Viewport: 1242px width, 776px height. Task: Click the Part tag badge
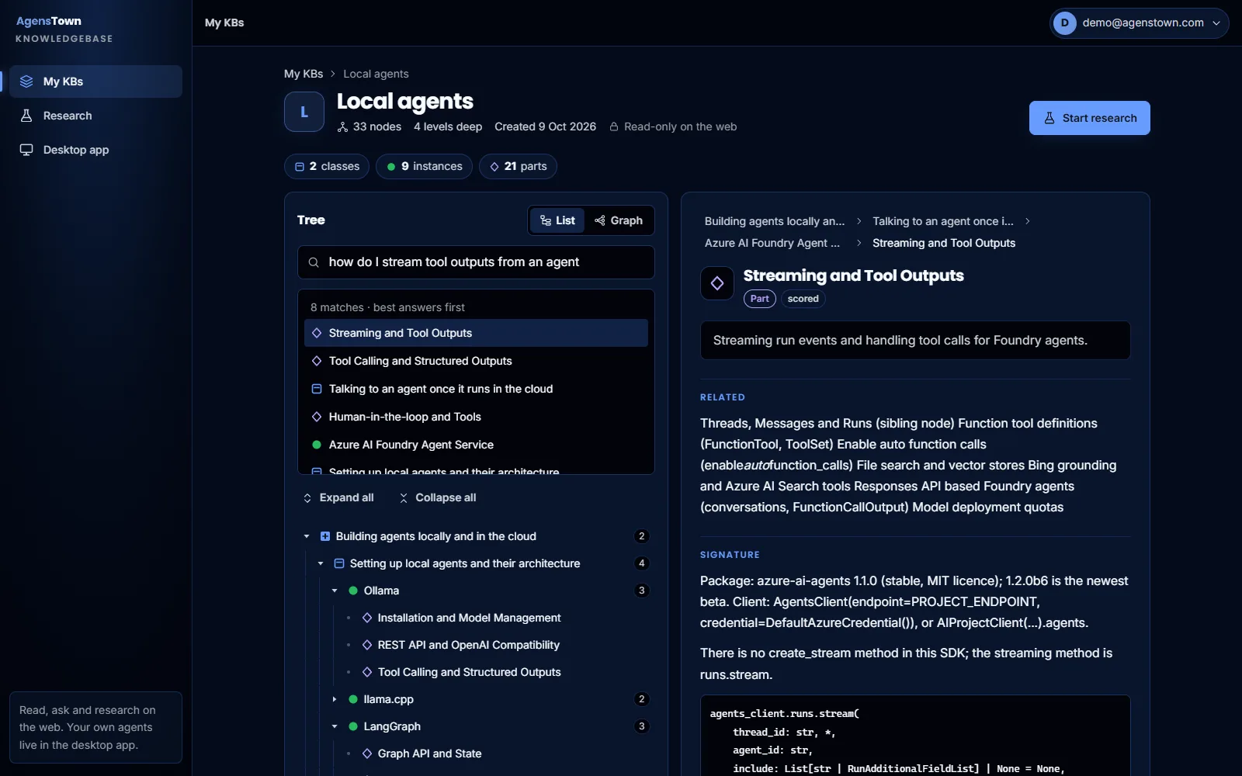tap(760, 299)
